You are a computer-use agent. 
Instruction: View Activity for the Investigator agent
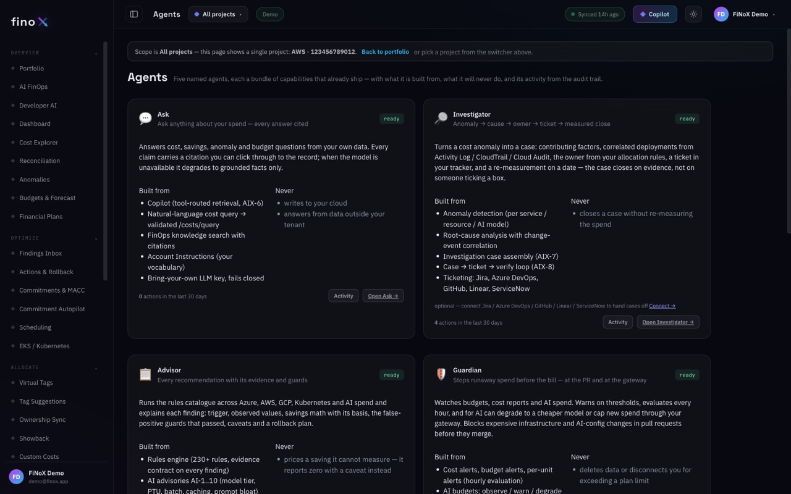coord(618,322)
